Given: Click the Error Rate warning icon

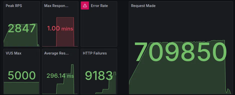Looking at the screenshot, I should point(85,5).
